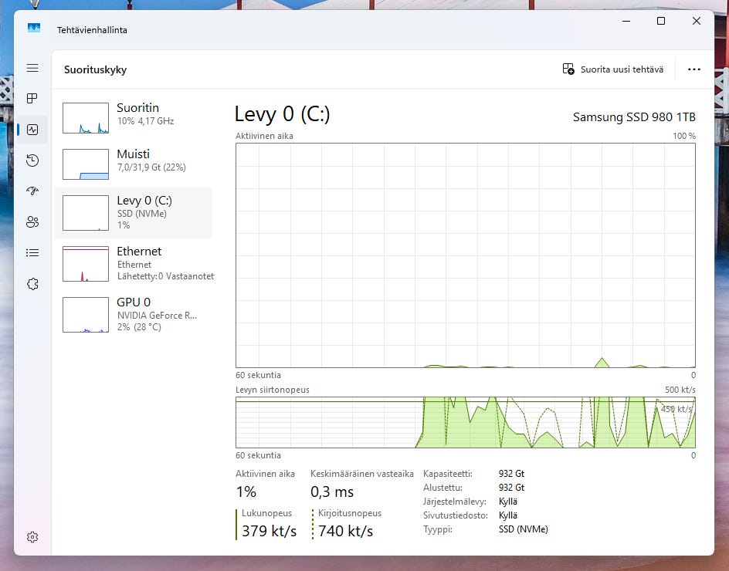Click Suorita uusi tehtävä button
This screenshot has width=729, height=571.
613,69
